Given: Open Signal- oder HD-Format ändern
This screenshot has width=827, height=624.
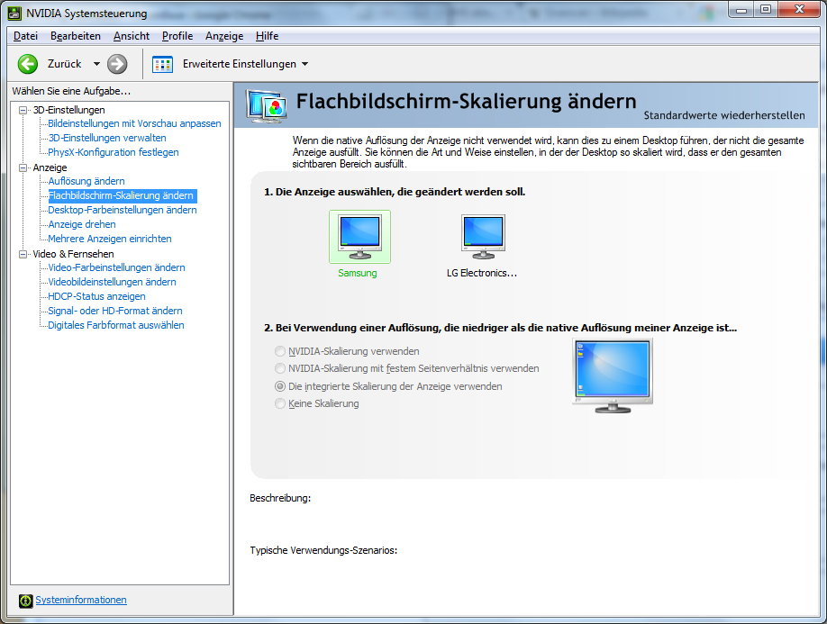Looking at the screenshot, I should [x=115, y=311].
